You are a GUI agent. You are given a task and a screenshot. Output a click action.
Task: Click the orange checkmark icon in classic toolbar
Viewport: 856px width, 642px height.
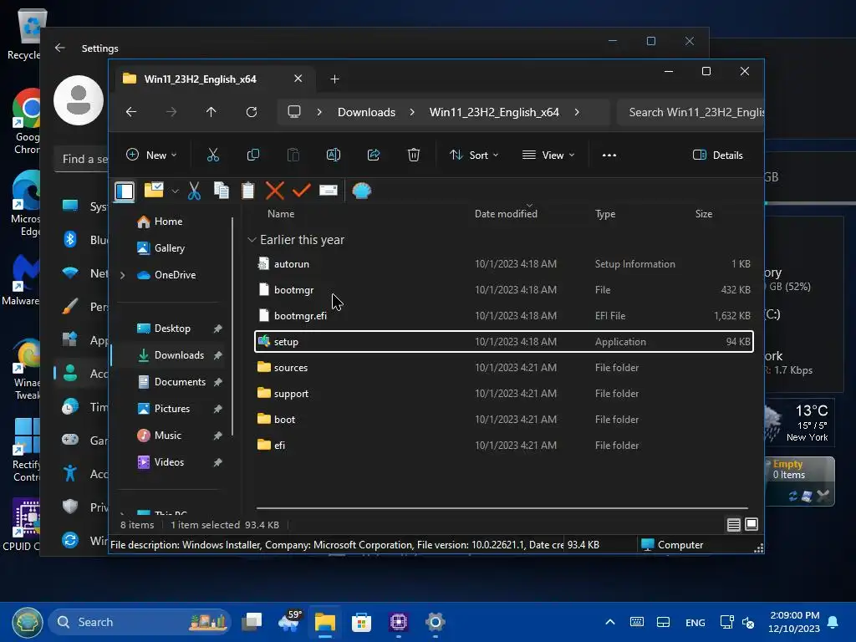click(x=301, y=191)
